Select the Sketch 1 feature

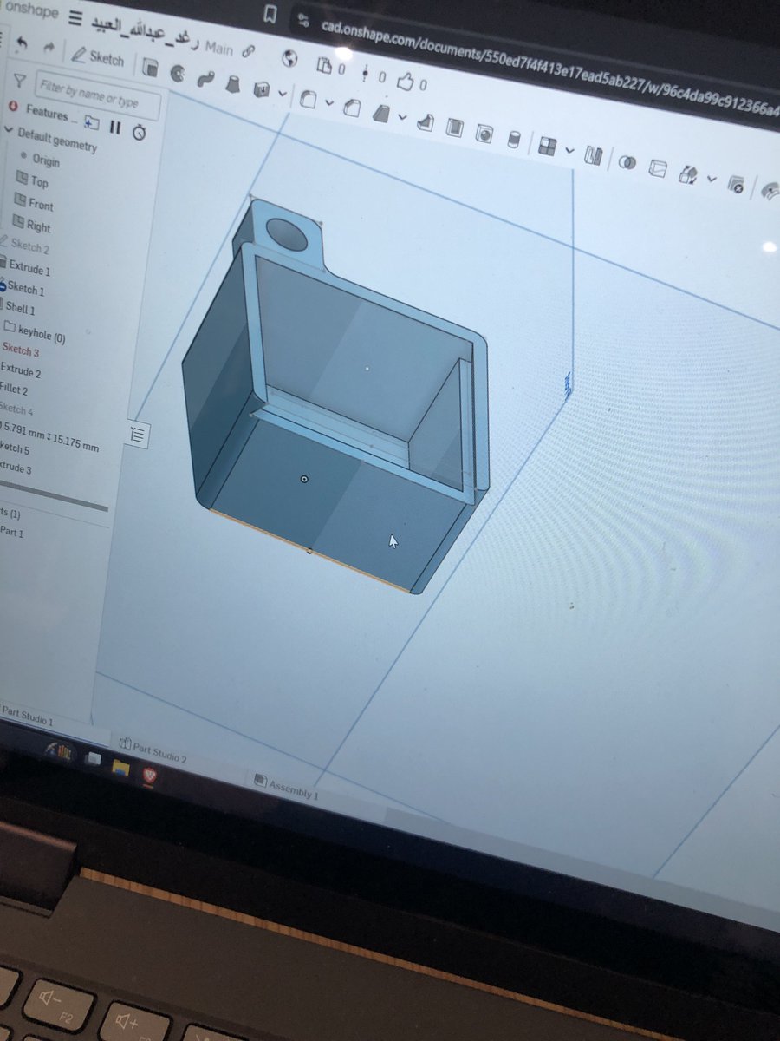click(x=26, y=289)
